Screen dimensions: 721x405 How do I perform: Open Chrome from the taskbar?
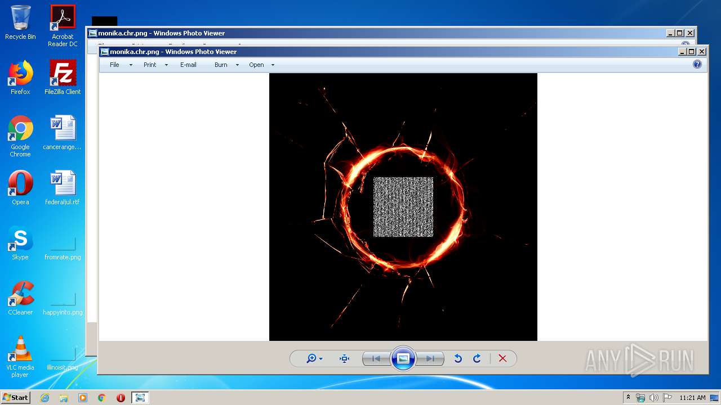[x=102, y=398]
